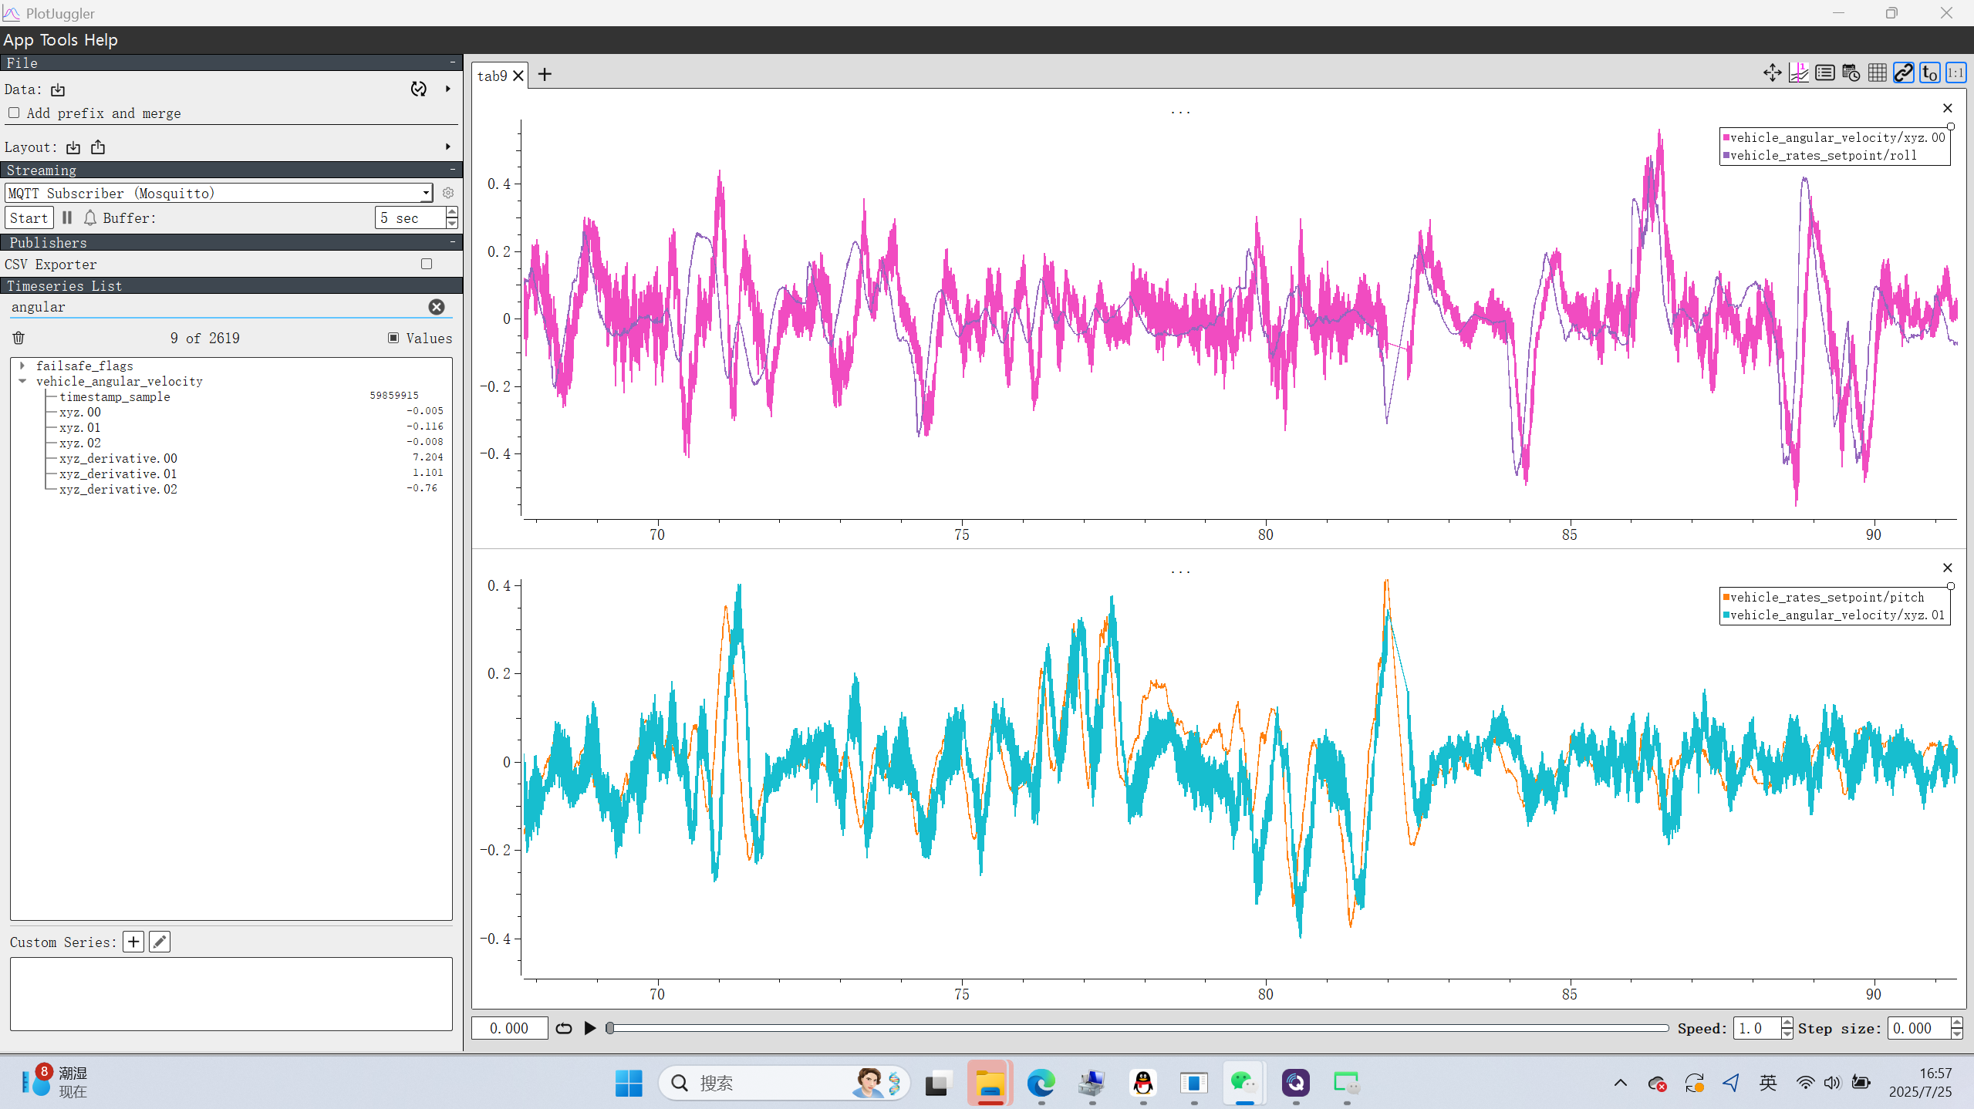This screenshot has width=1974, height=1109.
Task: Click the time tracker slider handle
Action: [609, 1028]
